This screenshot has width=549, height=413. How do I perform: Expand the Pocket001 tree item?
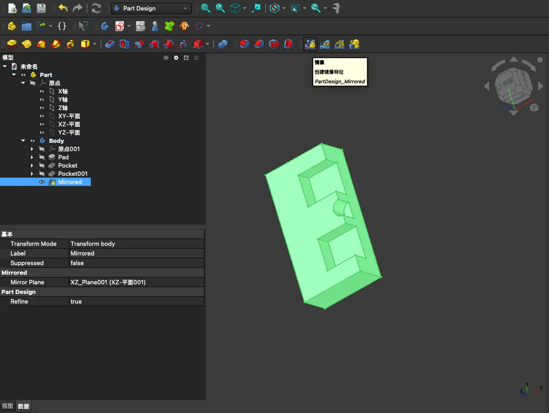pos(32,174)
